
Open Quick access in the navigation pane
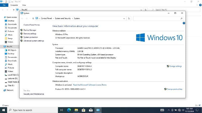(x=12, y=17)
